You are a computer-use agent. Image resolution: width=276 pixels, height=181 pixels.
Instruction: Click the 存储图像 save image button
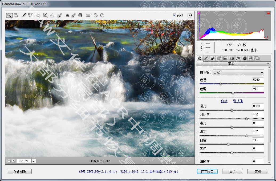click(x=20, y=171)
